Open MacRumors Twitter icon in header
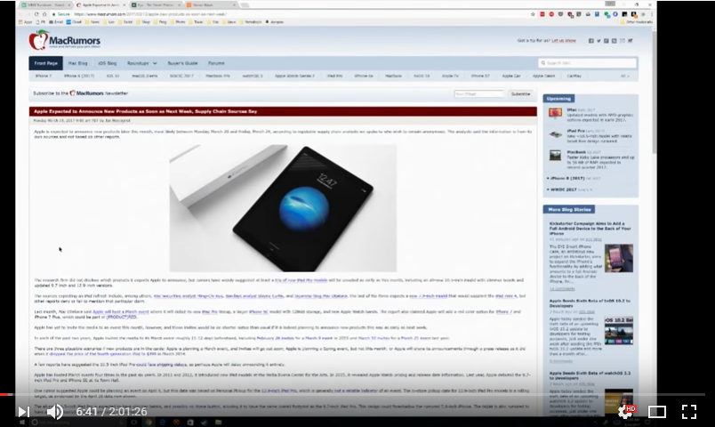This screenshot has height=427, width=715. (x=599, y=41)
